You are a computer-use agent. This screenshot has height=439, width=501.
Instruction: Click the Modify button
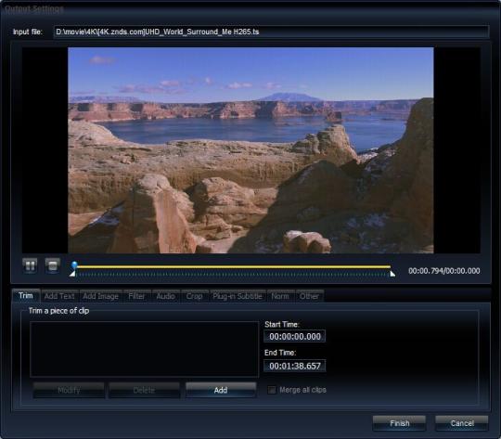pyautogui.click(x=69, y=390)
